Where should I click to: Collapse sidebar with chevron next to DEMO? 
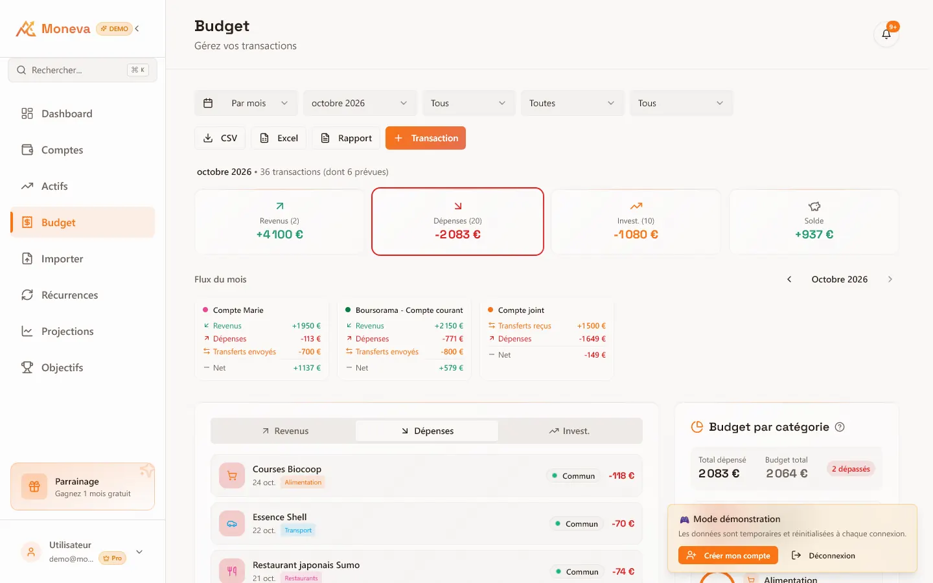(137, 29)
